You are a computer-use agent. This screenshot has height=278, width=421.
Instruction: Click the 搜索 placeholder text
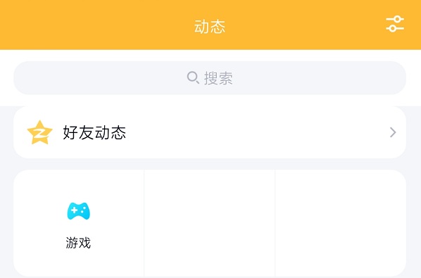(x=218, y=78)
